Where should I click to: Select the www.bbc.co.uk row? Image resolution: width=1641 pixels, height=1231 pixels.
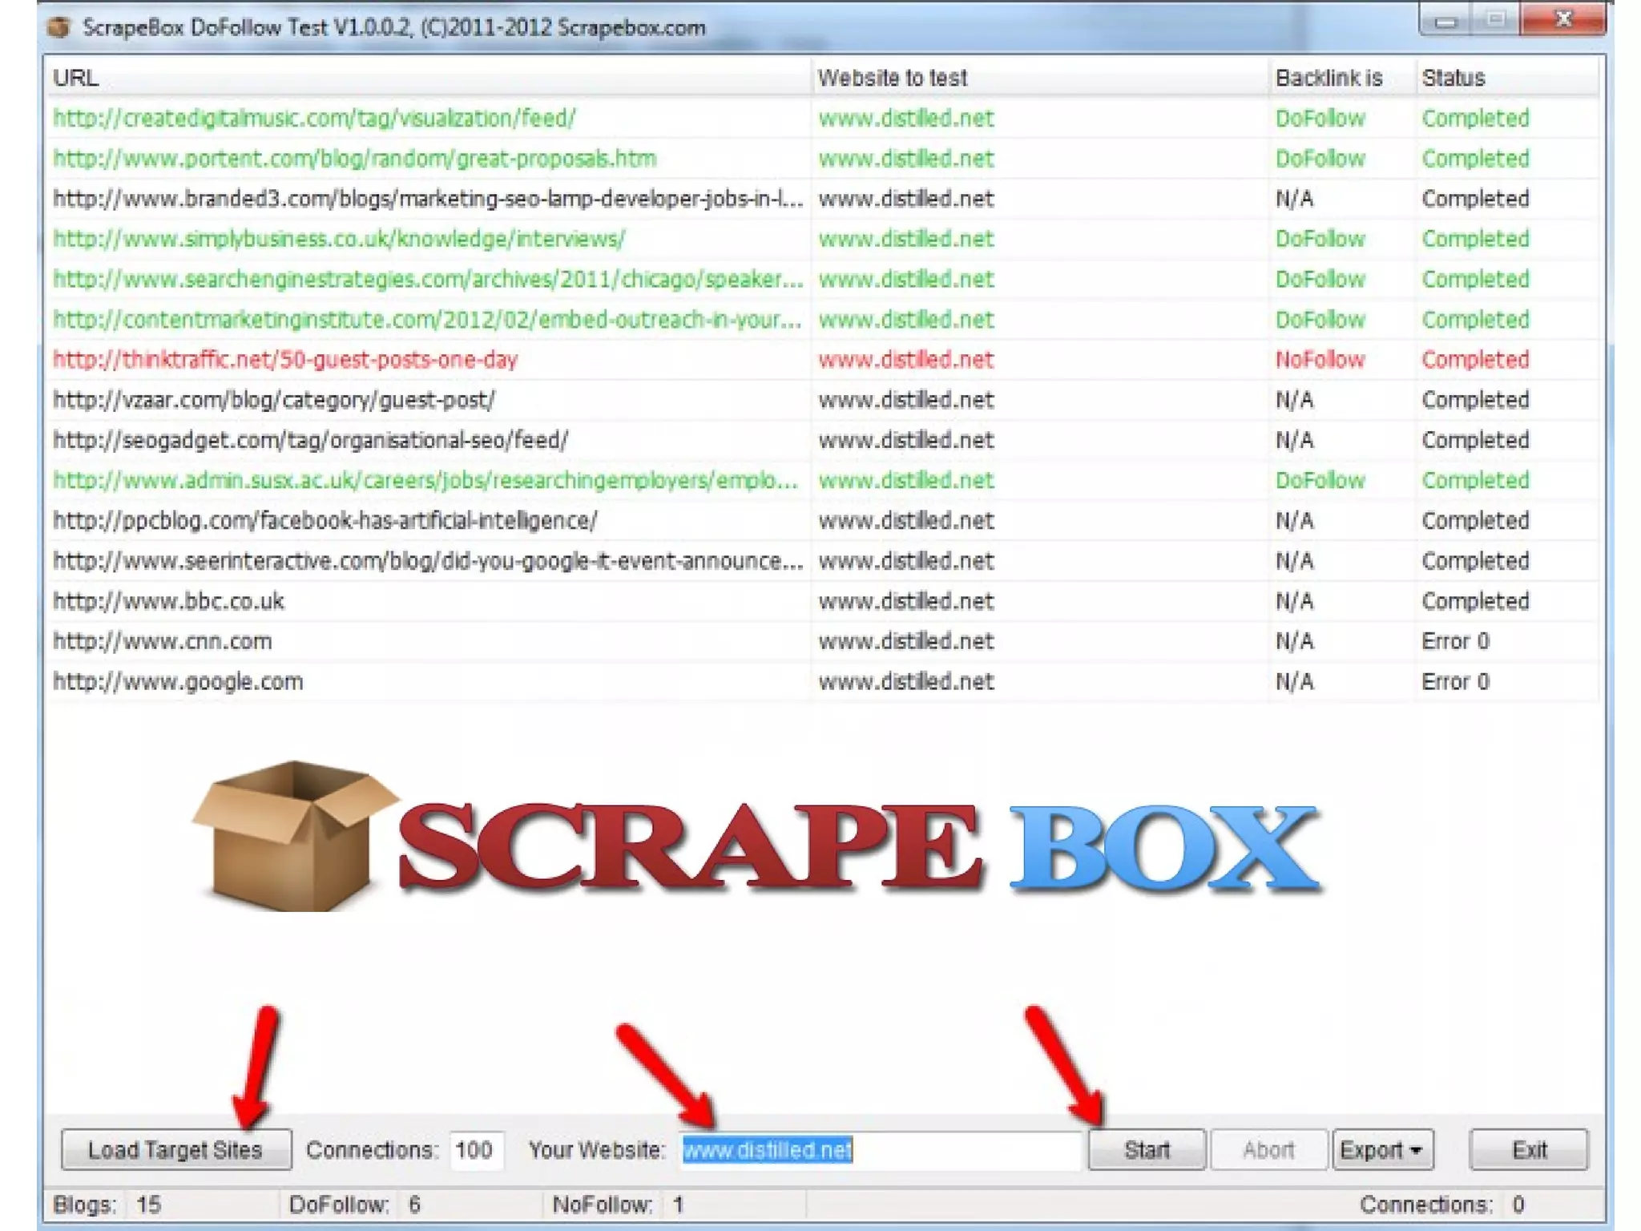click(x=168, y=601)
